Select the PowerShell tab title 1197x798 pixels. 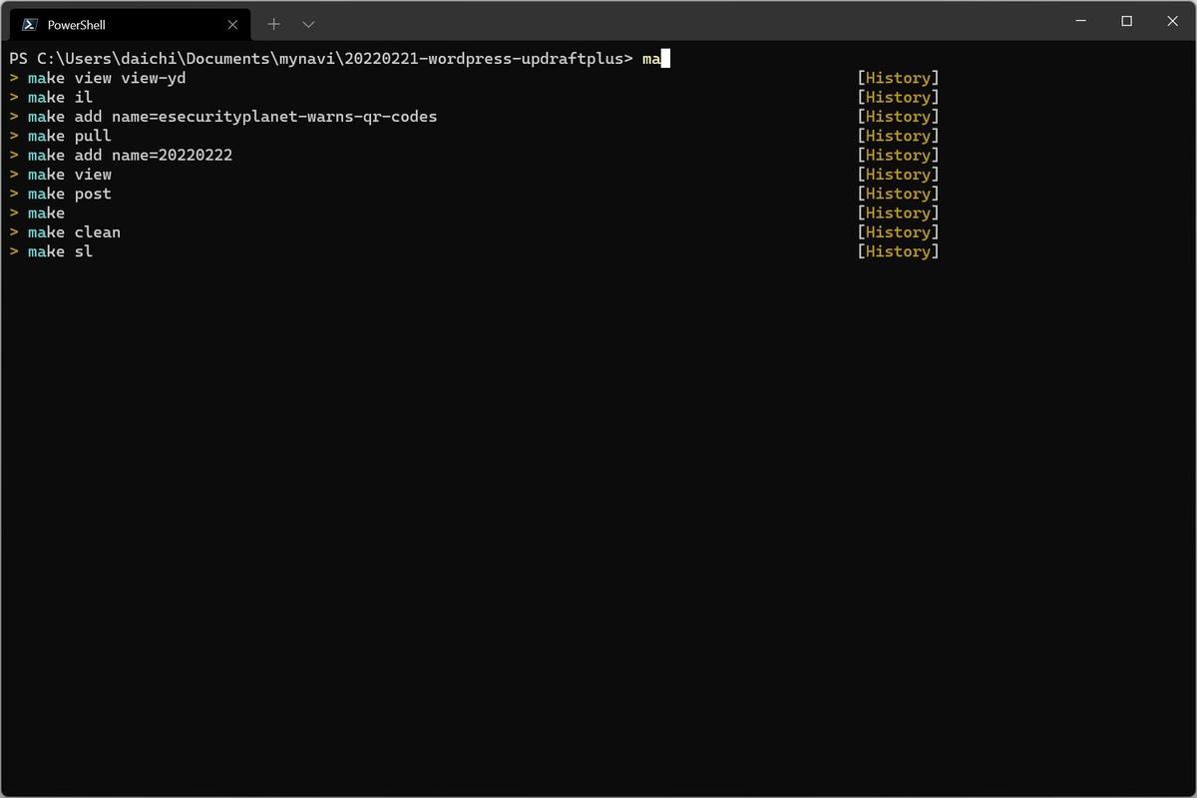77,25
